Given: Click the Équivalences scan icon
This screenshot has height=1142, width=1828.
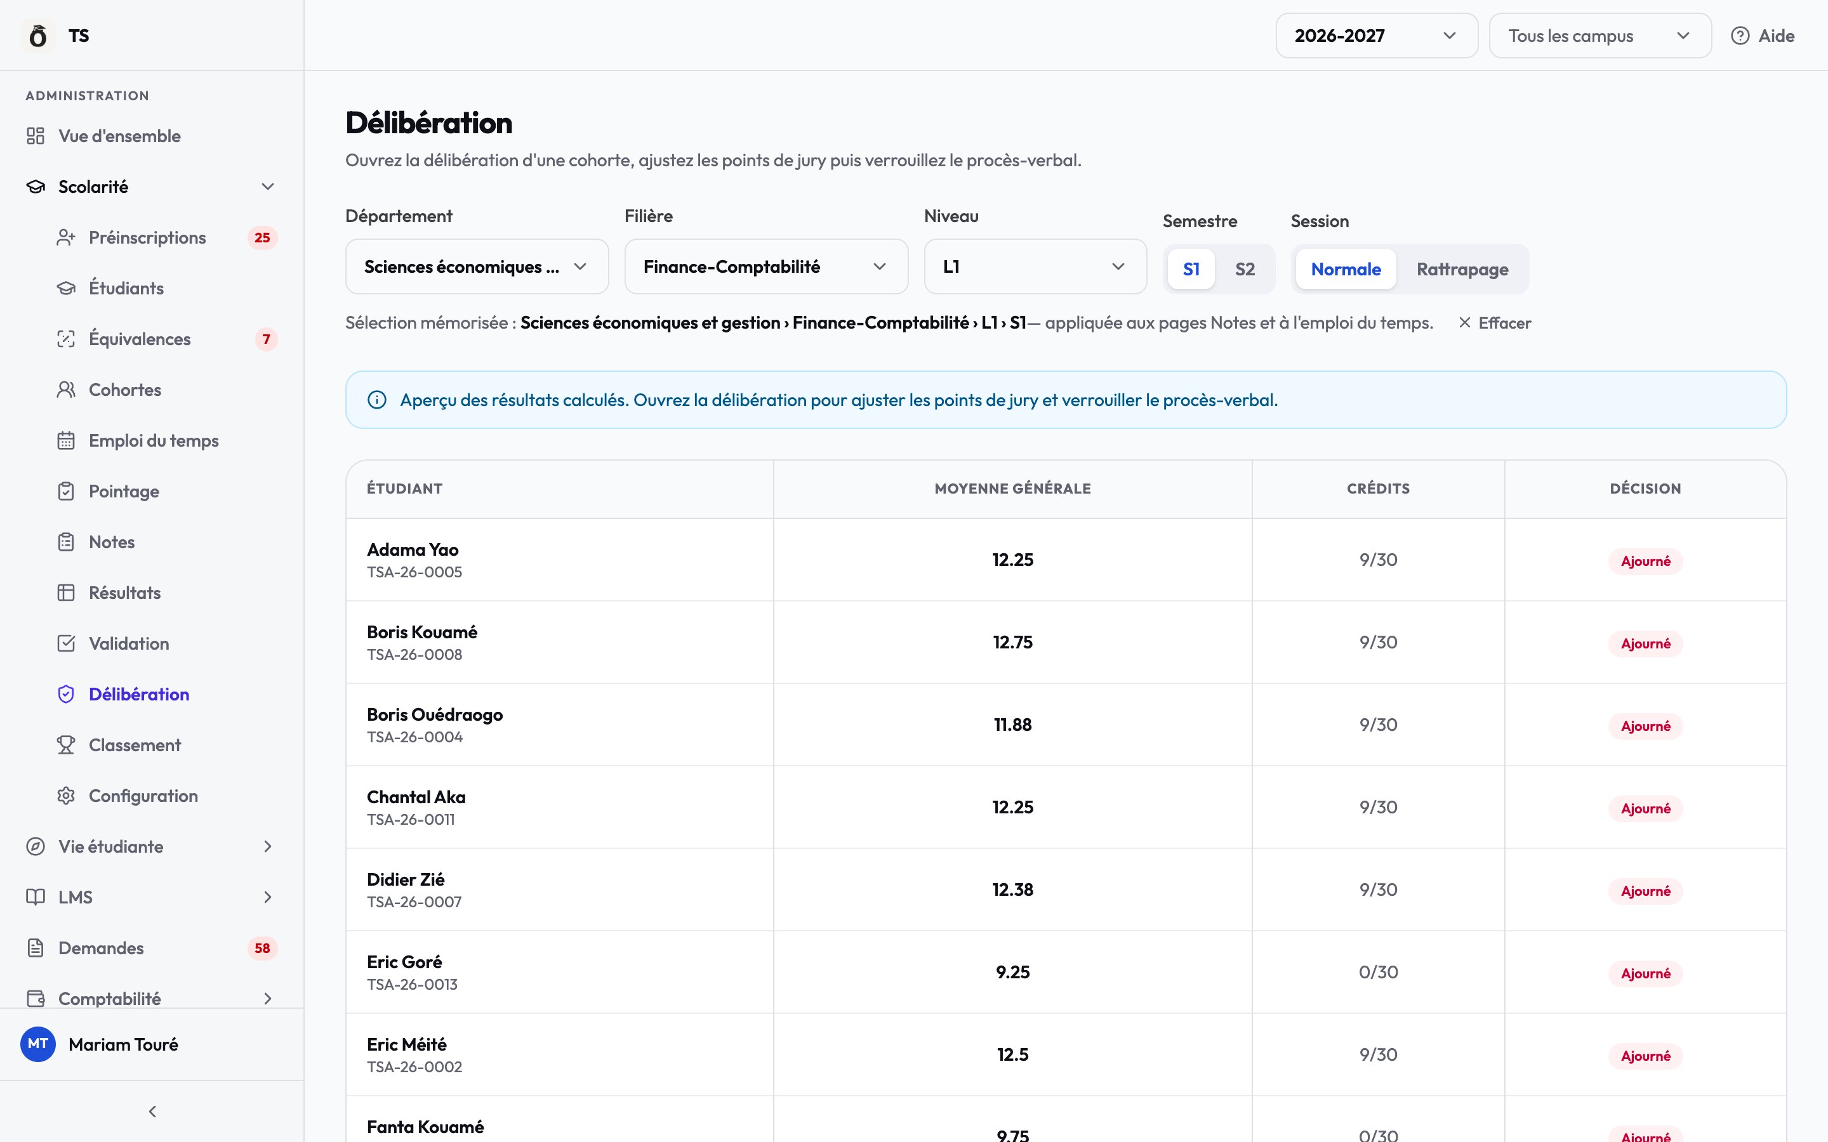Looking at the screenshot, I should pos(66,339).
